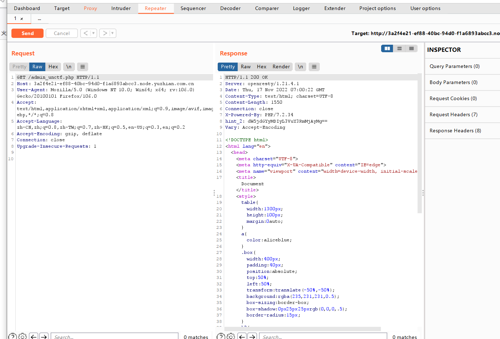This screenshot has height=339, width=500.
Task: Focus the Request search field
Action: (115, 336)
